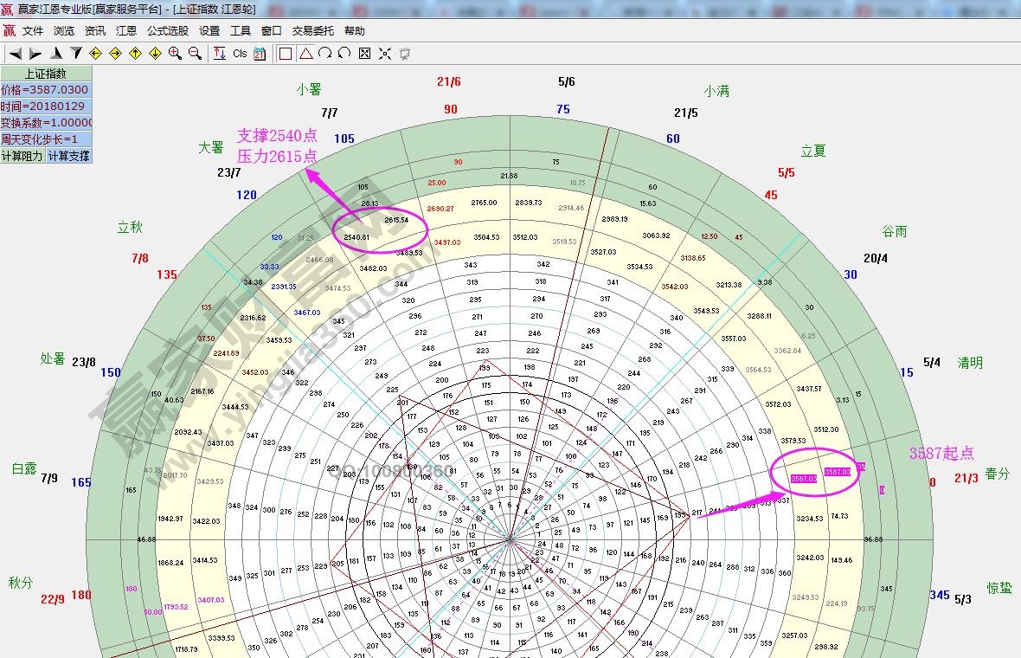Click the first circular rotate arrow icon
The height and width of the screenshot is (658, 1021).
point(324,54)
